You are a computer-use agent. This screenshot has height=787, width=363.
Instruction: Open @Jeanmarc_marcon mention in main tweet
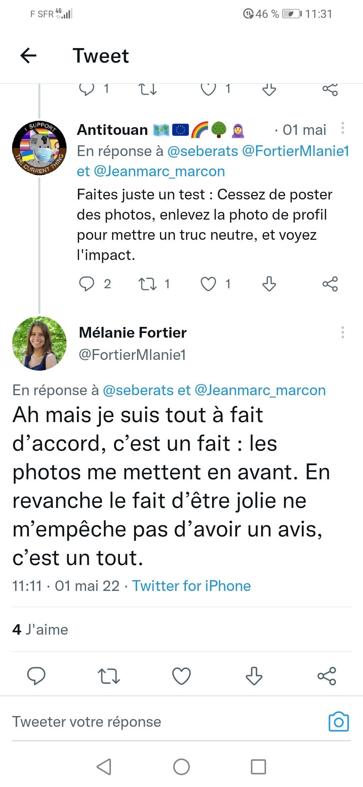[x=260, y=390]
